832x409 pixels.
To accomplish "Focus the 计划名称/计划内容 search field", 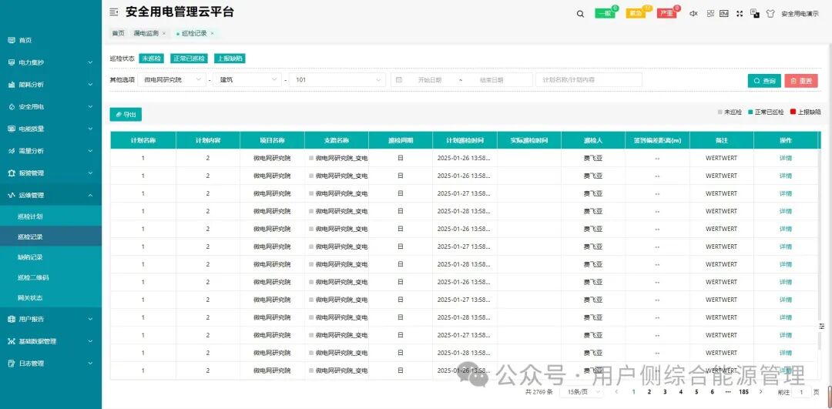I will point(589,80).
